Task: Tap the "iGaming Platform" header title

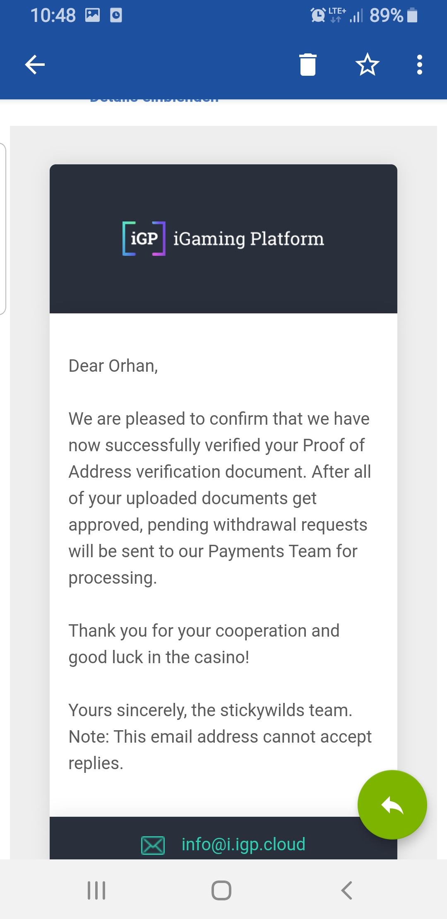Action: pos(248,239)
